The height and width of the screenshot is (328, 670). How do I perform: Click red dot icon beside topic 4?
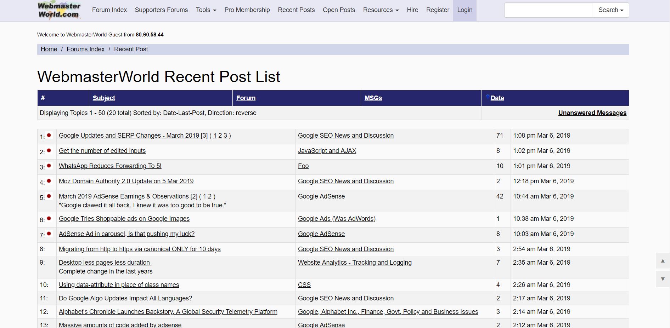click(49, 181)
